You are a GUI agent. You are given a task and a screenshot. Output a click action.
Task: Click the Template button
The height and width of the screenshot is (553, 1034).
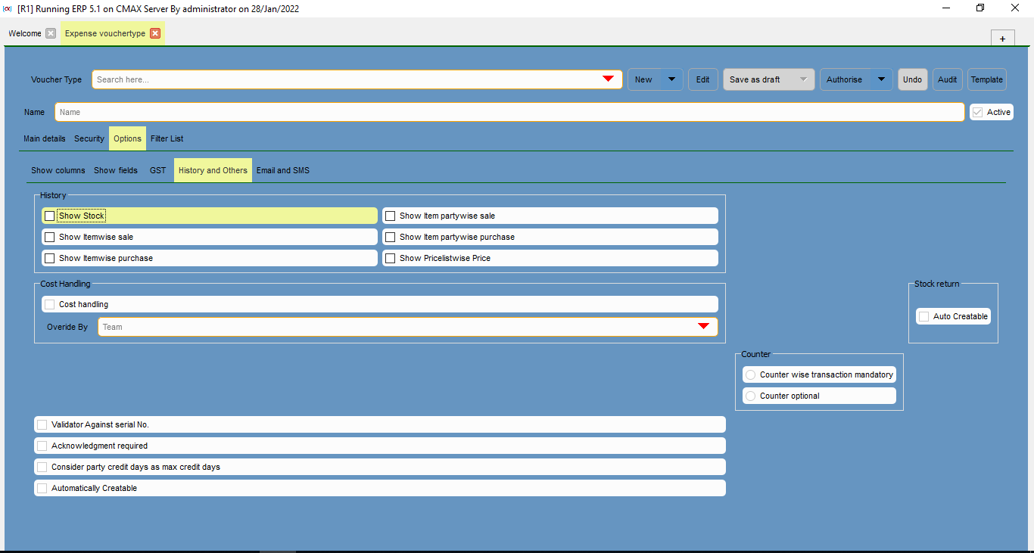click(987, 79)
